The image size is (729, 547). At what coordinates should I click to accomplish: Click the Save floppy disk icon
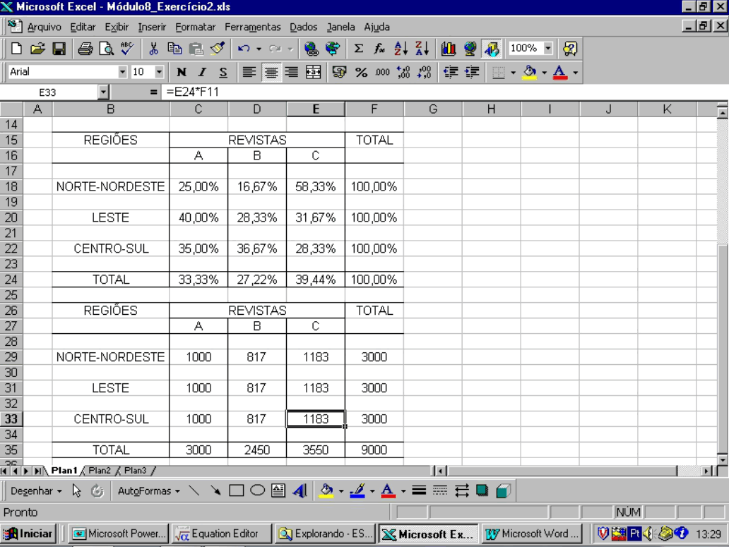click(x=59, y=49)
